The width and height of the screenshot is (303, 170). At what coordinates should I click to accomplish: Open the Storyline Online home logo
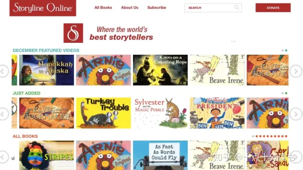coord(43,8)
